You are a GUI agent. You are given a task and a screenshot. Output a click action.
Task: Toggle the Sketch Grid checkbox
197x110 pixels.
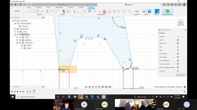pyautogui.click(x=178, y=43)
